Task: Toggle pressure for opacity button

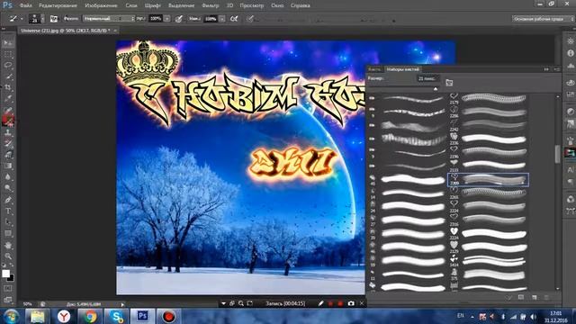Action: point(178,19)
